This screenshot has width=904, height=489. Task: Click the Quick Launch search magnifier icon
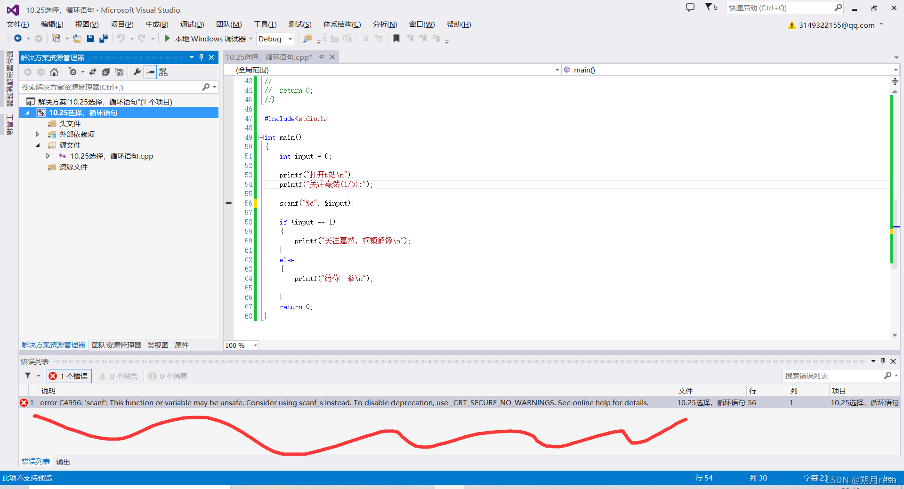pyautogui.click(x=838, y=8)
